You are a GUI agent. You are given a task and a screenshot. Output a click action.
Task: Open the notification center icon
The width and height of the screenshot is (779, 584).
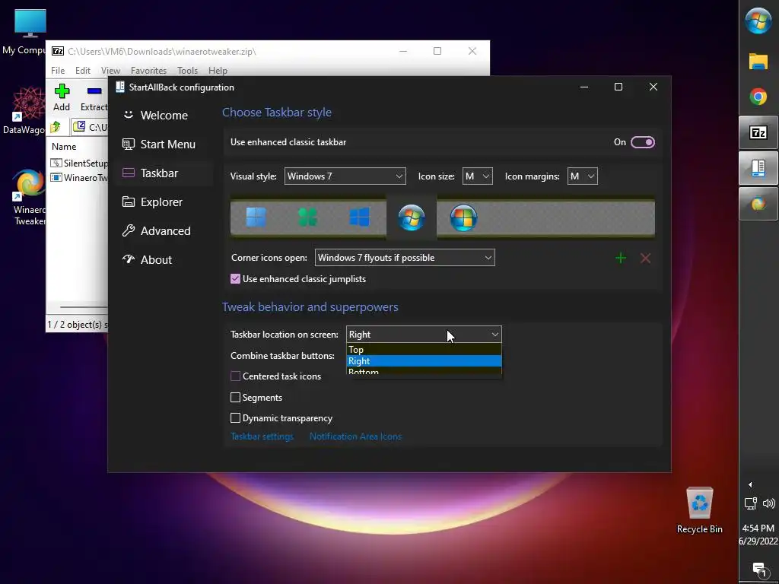click(758, 569)
